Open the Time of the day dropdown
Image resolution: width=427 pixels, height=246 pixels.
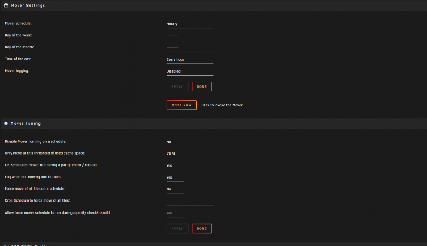pyautogui.click(x=190, y=60)
